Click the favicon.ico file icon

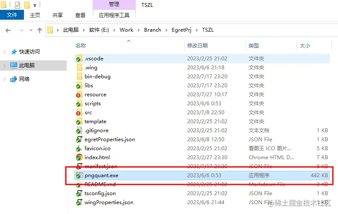point(79,149)
